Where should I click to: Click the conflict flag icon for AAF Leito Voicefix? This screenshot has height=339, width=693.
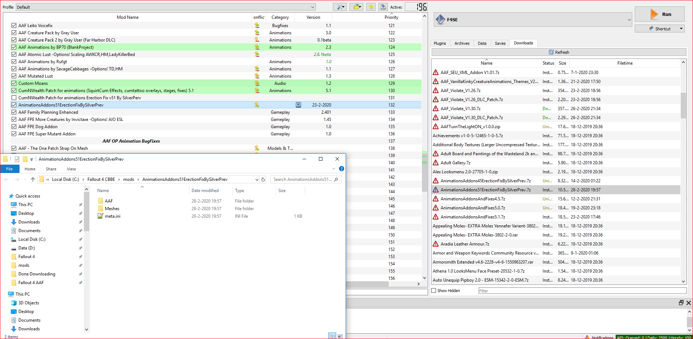[257, 25]
